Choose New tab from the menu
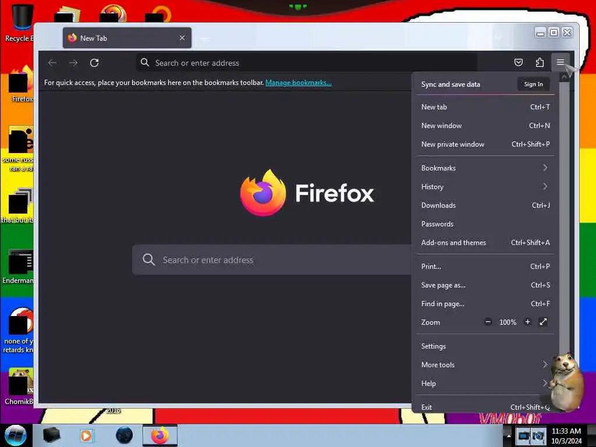The width and height of the screenshot is (596, 447). click(485, 107)
